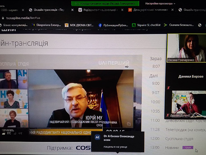The image size is (206, 155).
Task: Select the boy in red hoodie video tile
Action: pos(189,104)
